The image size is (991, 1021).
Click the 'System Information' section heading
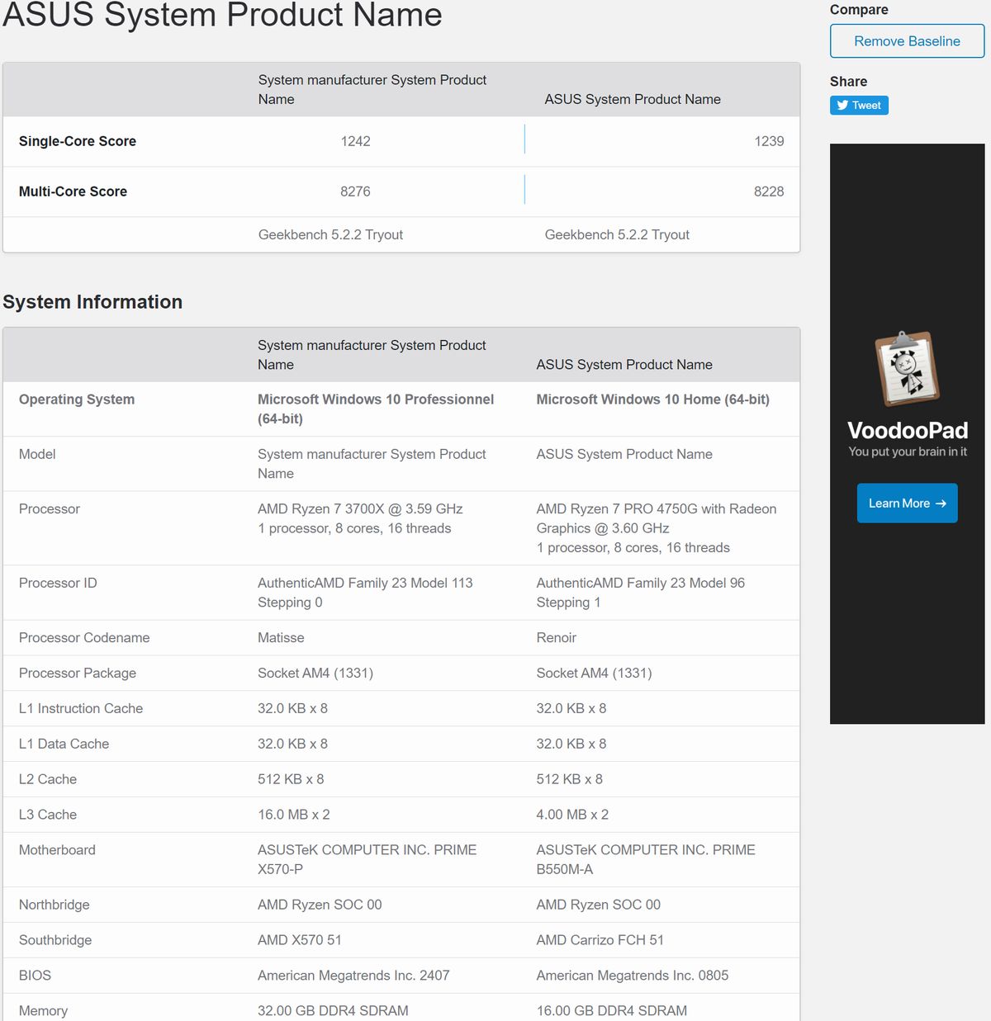[x=92, y=302]
